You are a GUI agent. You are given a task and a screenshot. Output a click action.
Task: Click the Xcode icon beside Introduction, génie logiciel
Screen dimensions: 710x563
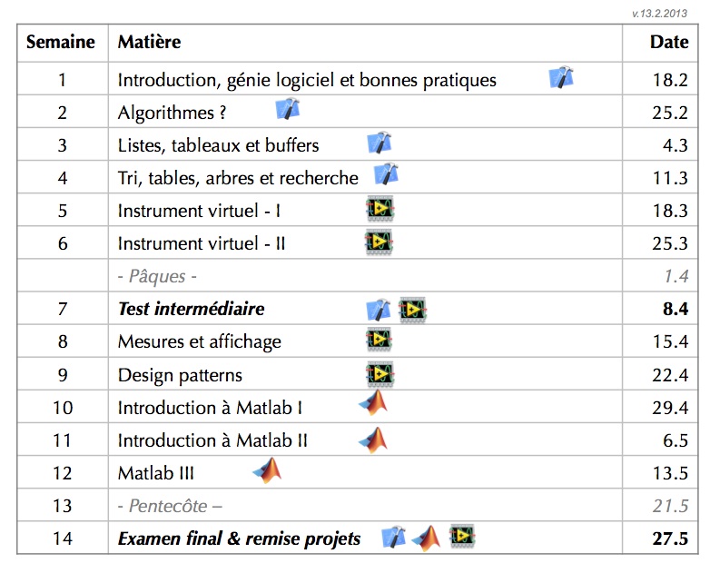562,78
